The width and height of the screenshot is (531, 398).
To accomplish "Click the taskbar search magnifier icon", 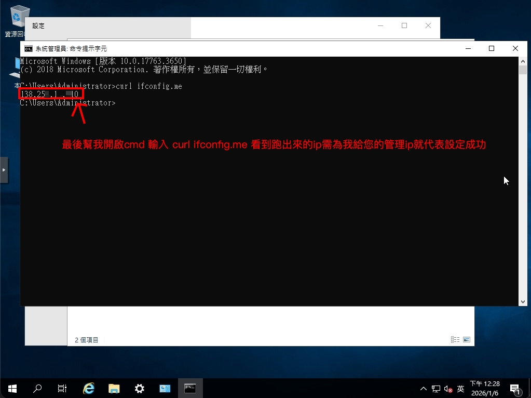I will (37, 388).
